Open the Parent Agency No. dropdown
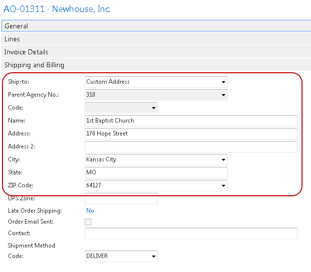Image resolution: width=311 pixels, height=272 pixels. (x=223, y=95)
